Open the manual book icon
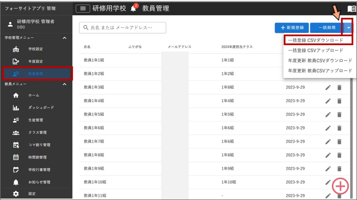Screen dimensions: 357x200 tap(352, 9)
